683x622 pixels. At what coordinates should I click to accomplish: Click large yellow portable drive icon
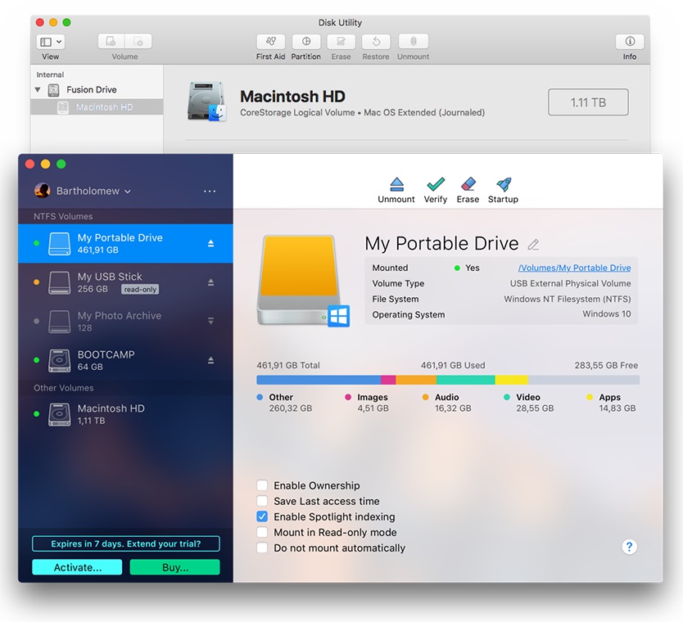pos(304,282)
